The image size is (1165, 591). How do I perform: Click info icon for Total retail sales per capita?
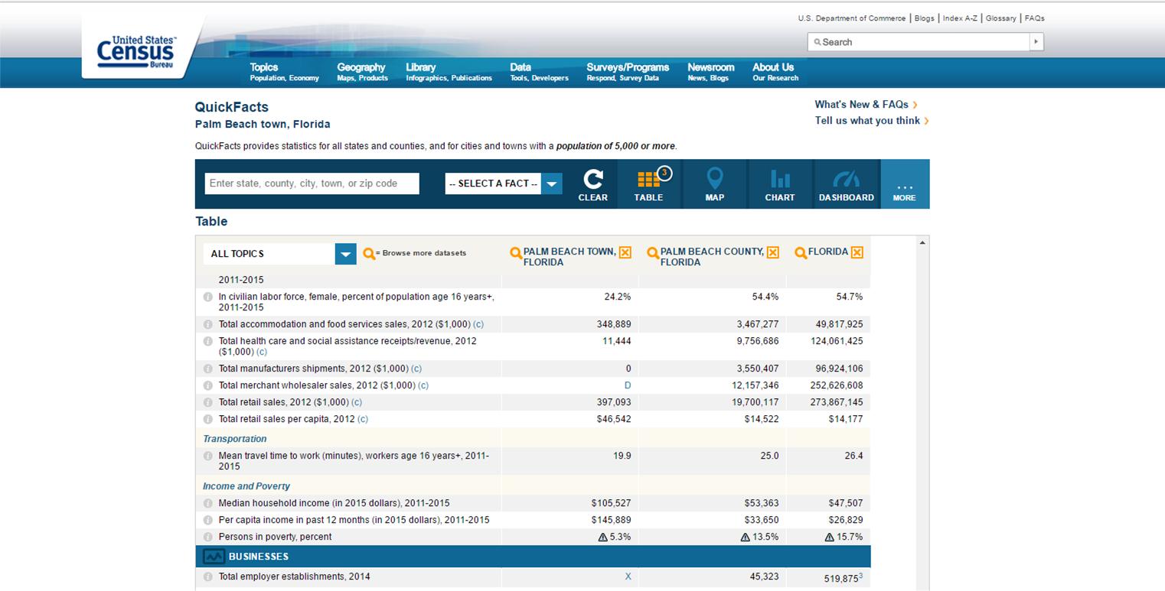207,419
